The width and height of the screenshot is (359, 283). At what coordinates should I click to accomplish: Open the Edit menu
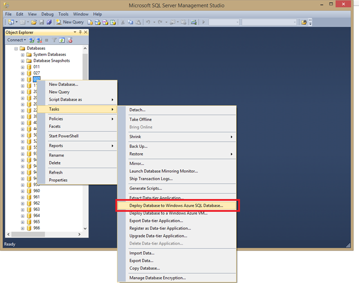pos(20,14)
